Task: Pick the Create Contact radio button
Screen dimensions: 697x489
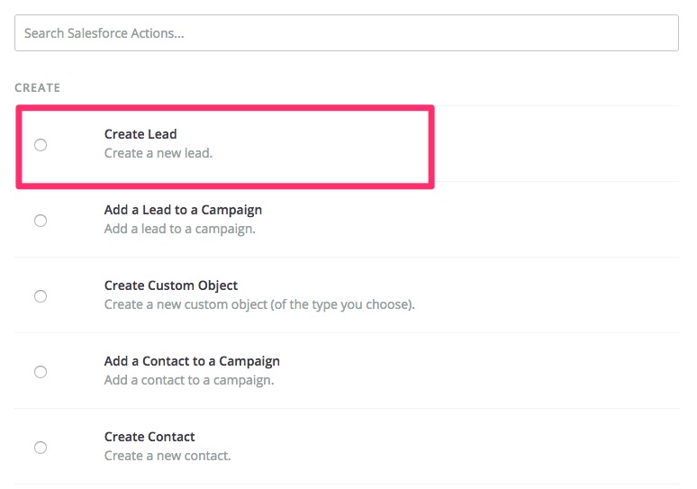Action: coord(41,448)
